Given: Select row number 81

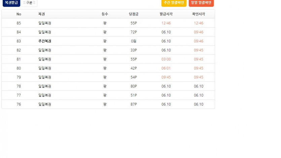Looking at the screenshot, I should point(19,59).
